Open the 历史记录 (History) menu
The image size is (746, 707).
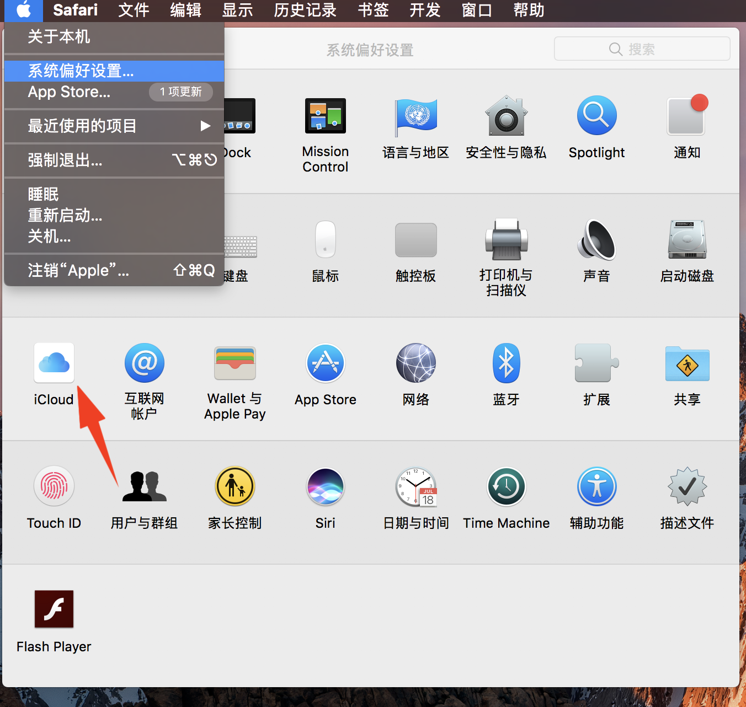(305, 10)
